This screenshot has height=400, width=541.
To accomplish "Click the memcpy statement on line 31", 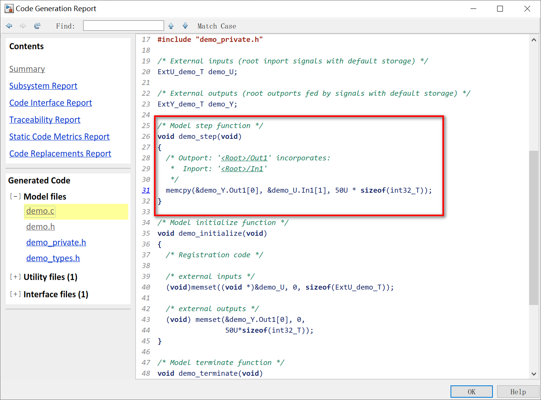I will (x=299, y=190).
